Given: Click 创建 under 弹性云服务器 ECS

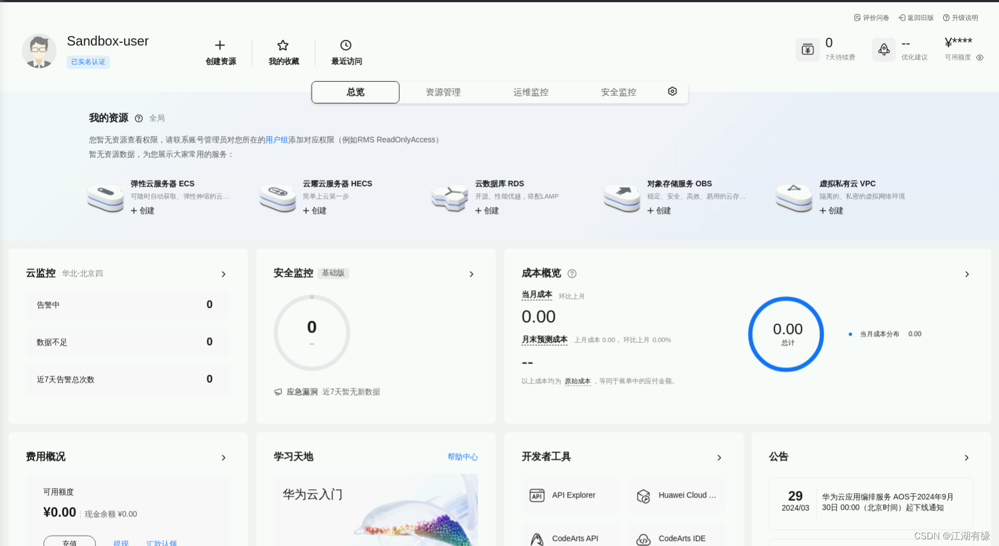Looking at the screenshot, I should click(x=143, y=211).
